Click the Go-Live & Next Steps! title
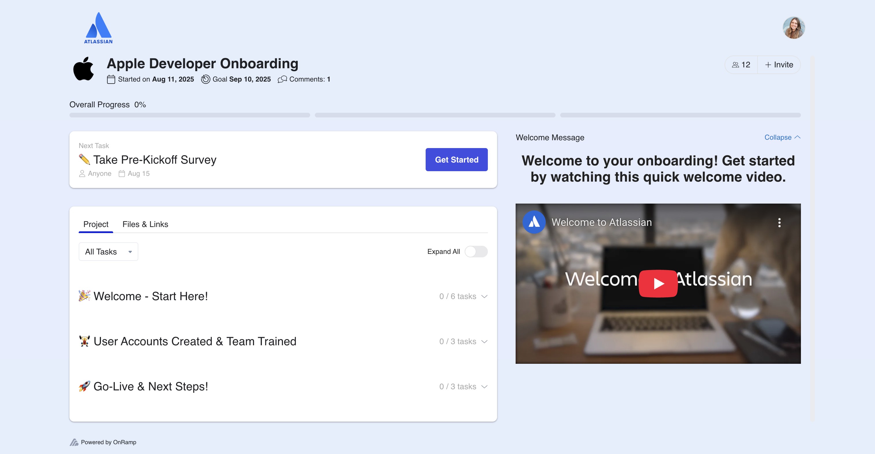 150,386
